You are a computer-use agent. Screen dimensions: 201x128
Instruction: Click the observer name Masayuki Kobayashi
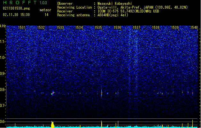pos(115,4)
